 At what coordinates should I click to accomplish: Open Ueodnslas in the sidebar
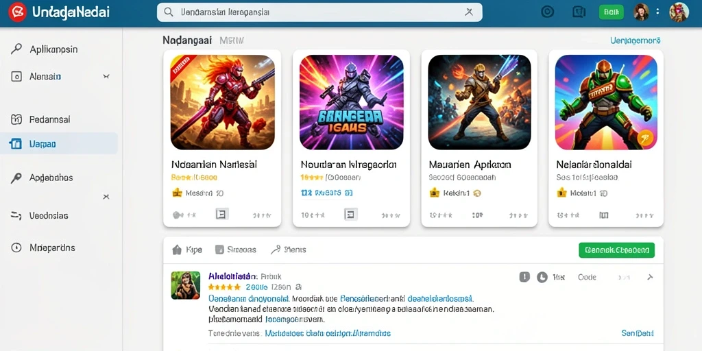[x=49, y=216]
